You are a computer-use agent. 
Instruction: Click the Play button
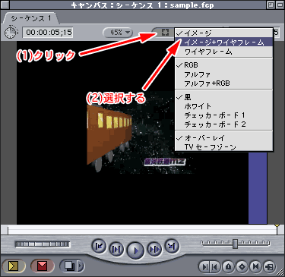pos(135,250)
